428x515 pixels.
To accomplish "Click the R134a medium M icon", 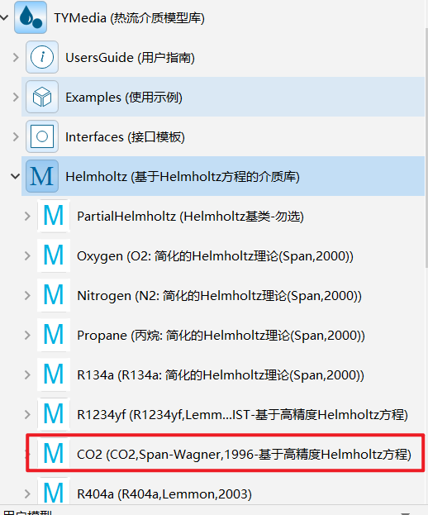I will (x=54, y=374).
